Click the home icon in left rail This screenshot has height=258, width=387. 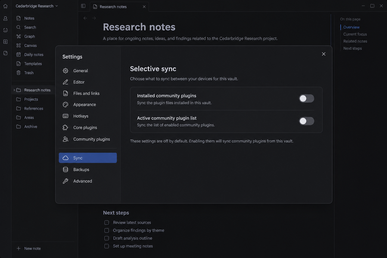[5, 6]
